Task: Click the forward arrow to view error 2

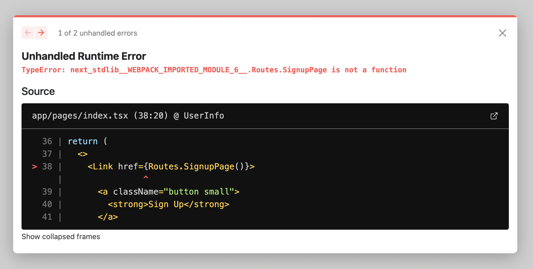Action: (41, 33)
